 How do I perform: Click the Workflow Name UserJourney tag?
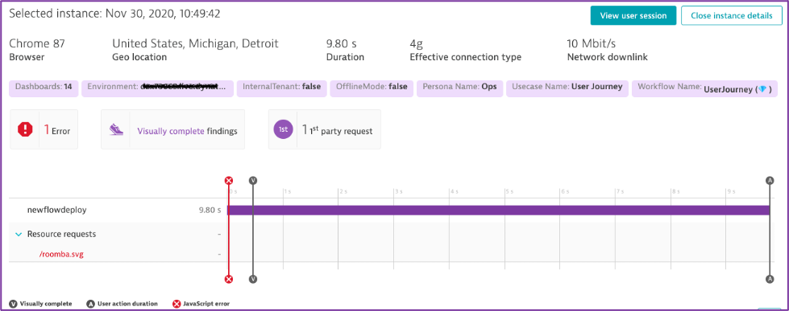pyautogui.click(x=704, y=88)
